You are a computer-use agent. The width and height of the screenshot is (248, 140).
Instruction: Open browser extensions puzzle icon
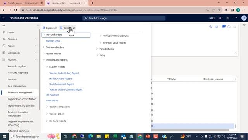click(x=226, y=10)
